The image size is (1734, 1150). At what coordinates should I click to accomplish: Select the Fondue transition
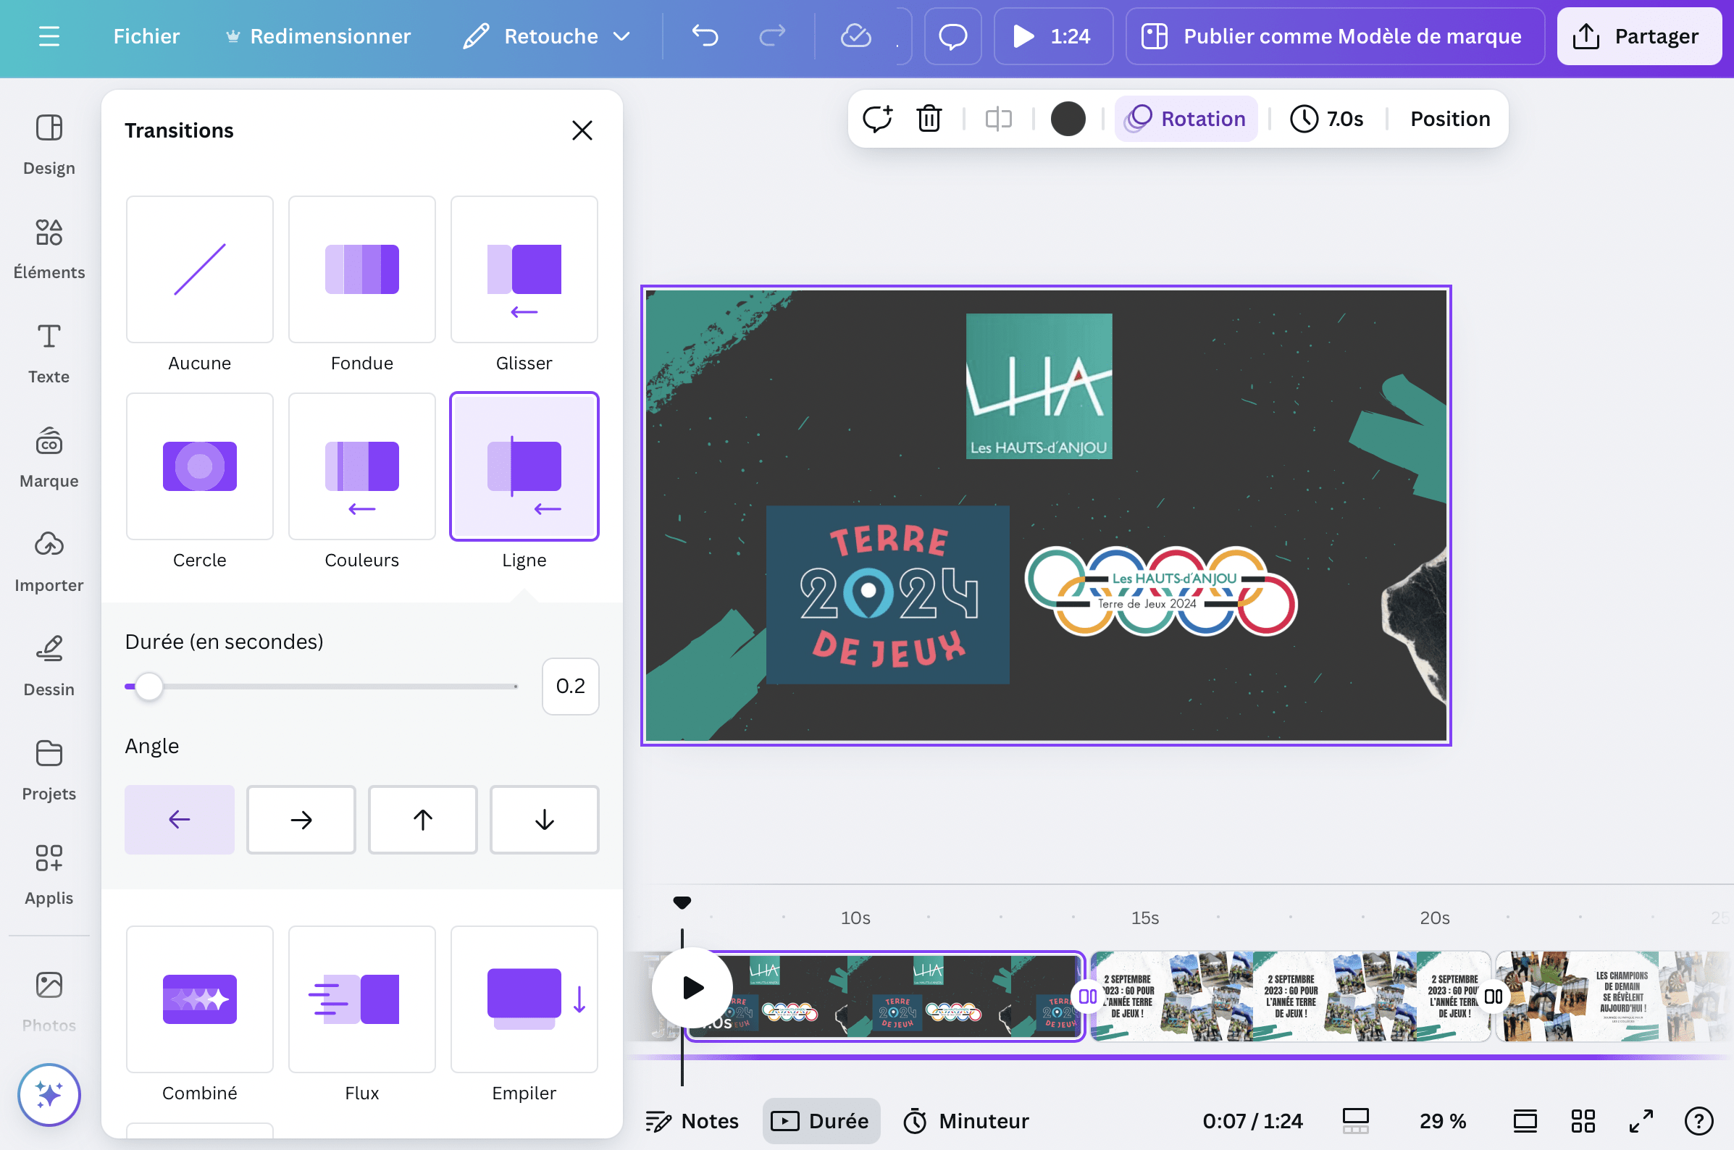(x=361, y=269)
